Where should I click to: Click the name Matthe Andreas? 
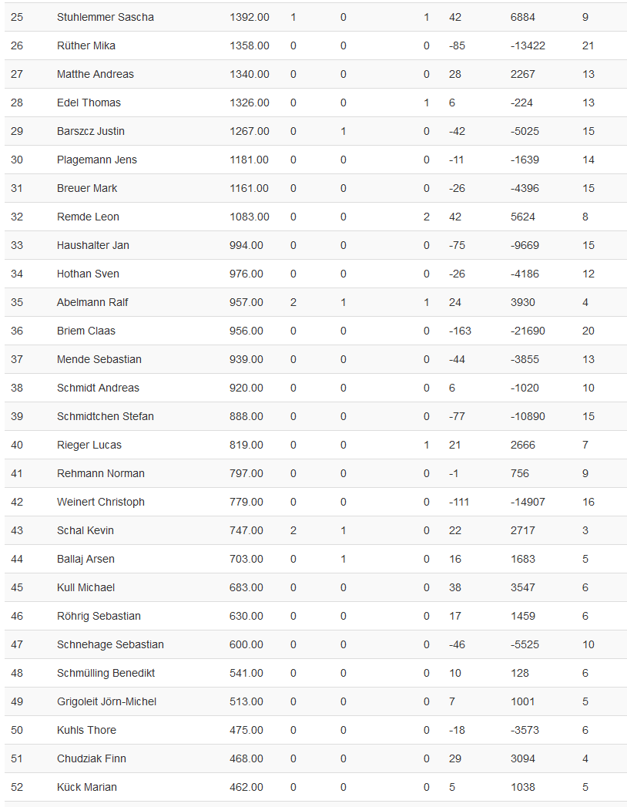point(95,74)
